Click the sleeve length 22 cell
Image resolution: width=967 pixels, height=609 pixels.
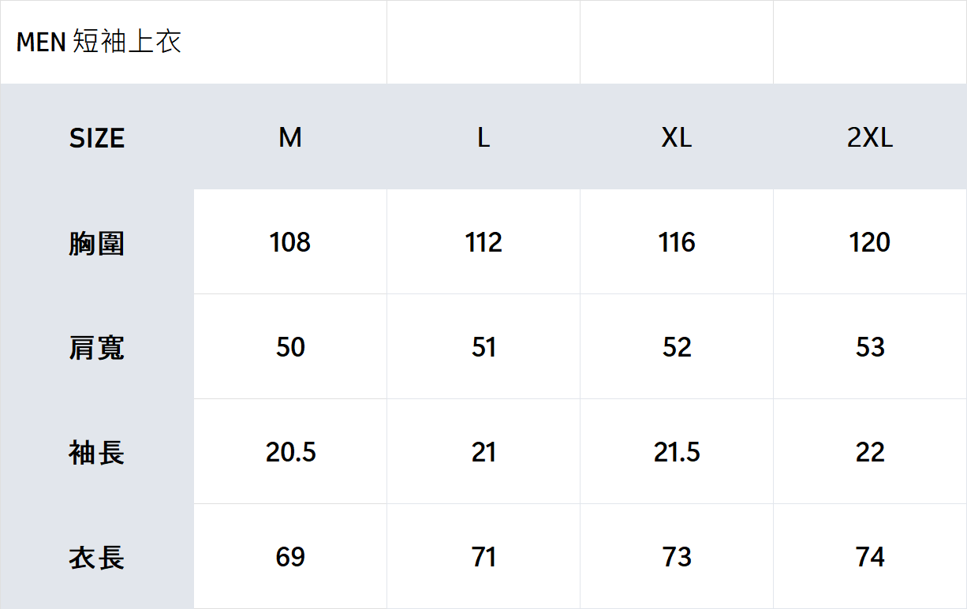point(870,452)
